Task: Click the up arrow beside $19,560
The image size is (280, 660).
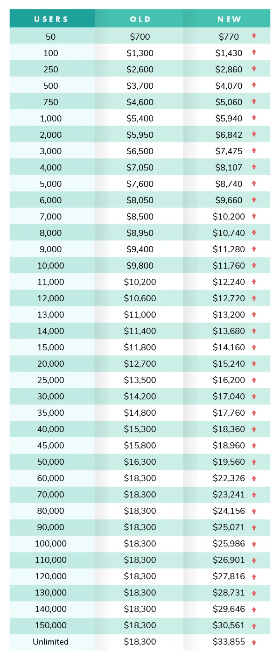Action: pos(254,462)
